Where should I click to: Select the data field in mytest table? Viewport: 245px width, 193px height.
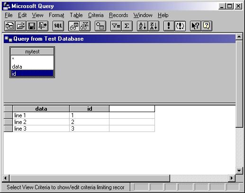(32, 66)
